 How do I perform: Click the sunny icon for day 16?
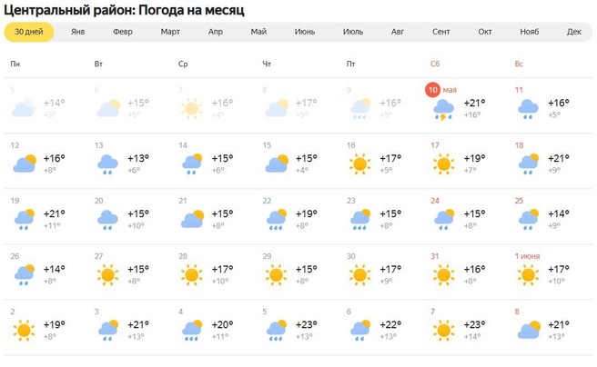tap(359, 164)
